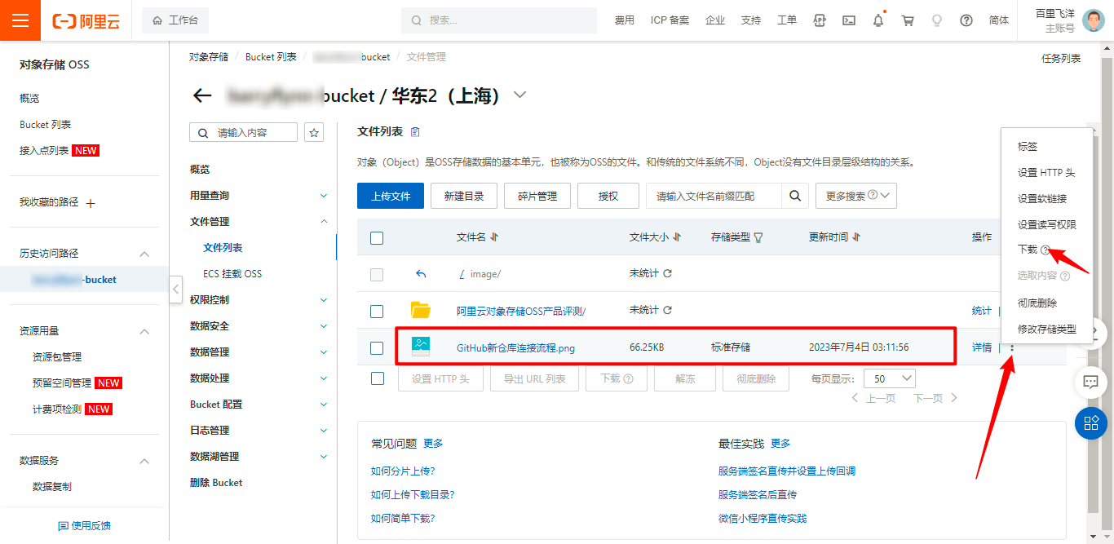The image size is (1114, 544).
Task: Select 彻底删除 in the context menu
Action: click(1037, 303)
